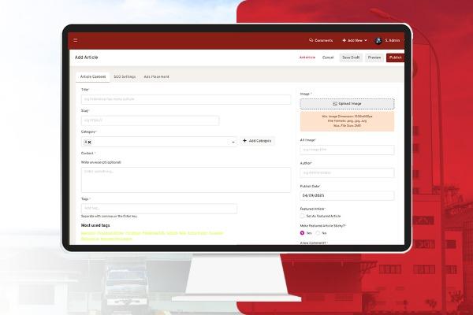
Task: Select Yes for Make Featured Article Sticky
Action: point(303,233)
